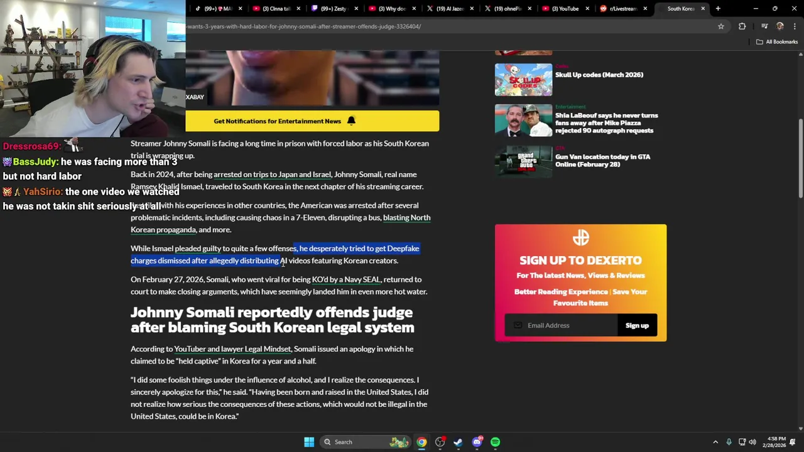This screenshot has width=804, height=452.
Task: Click chat username BassJudy
Action: 35,162
